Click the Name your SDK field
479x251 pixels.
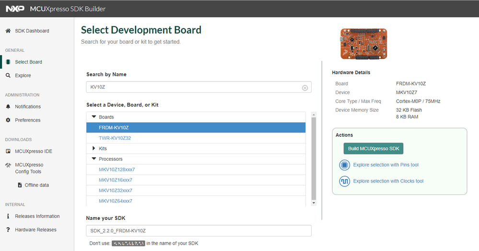point(199,231)
